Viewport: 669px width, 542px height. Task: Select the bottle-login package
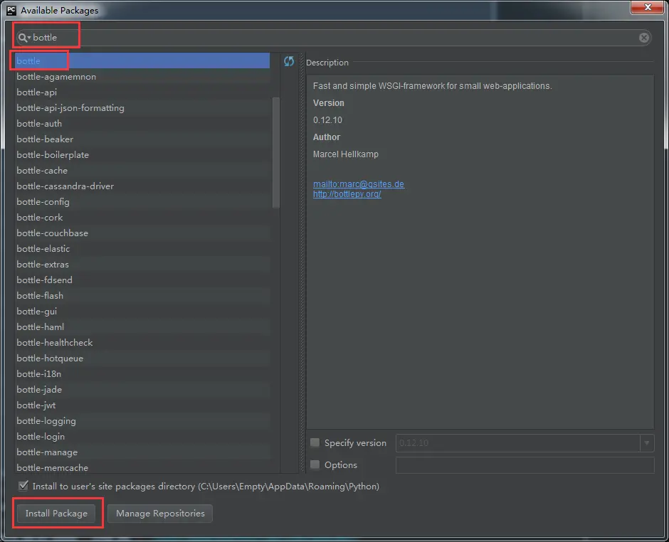(142, 436)
